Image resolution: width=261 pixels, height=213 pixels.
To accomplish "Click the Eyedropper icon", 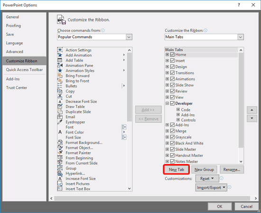I will (60, 122).
